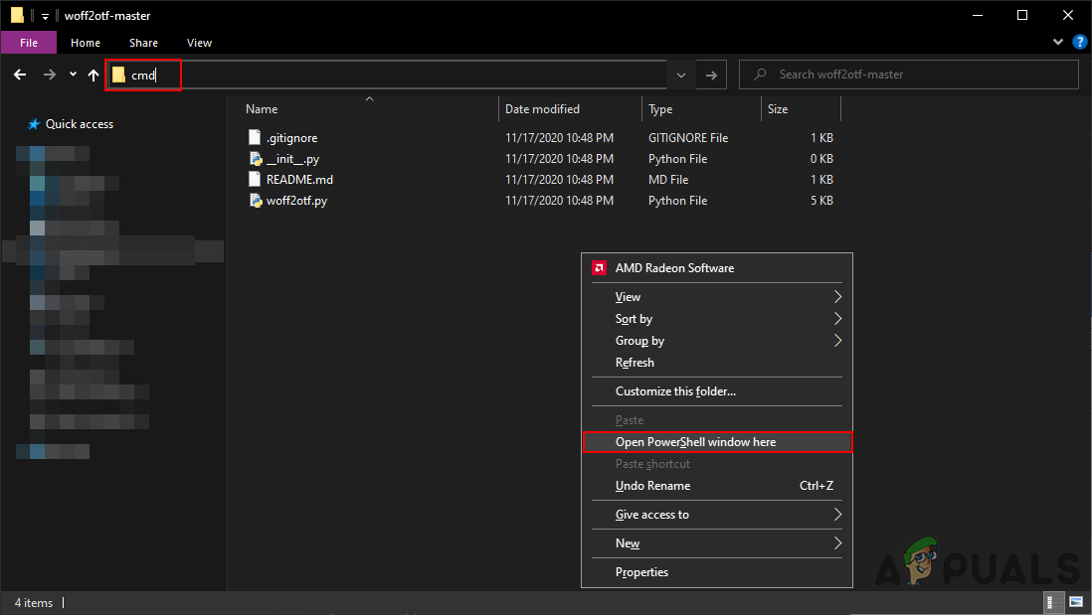Image resolution: width=1092 pixels, height=615 pixels.
Task: Click the Back navigation arrow
Action: pos(20,75)
